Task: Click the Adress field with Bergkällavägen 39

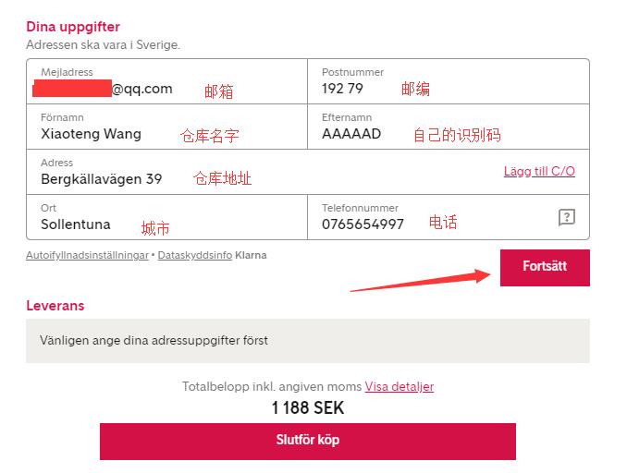Action: tap(308, 172)
